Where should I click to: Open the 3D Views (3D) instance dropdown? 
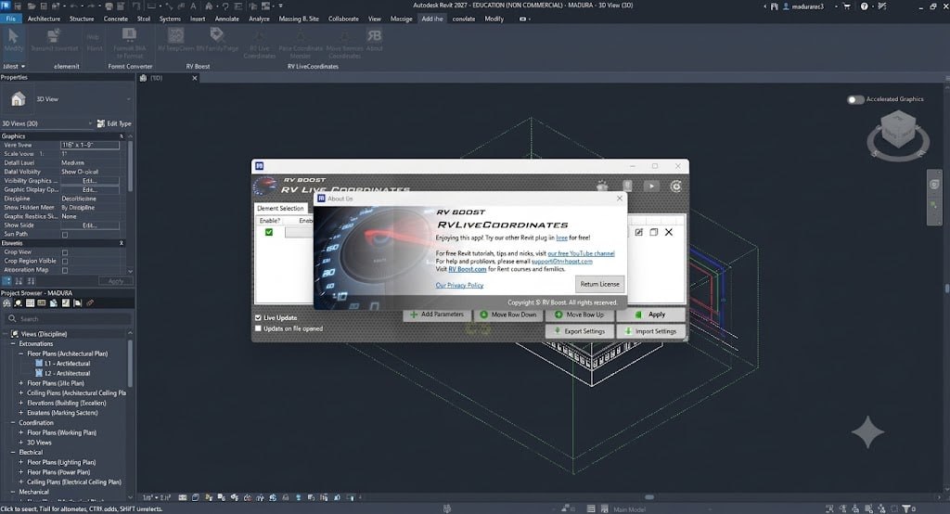tap(47, 123)
